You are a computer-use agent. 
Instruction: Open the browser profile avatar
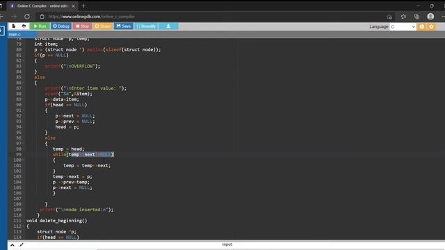tap(430, 17)
